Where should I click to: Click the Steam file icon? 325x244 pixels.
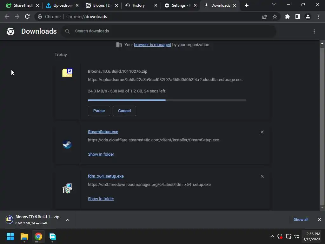[x=67, y=144]
